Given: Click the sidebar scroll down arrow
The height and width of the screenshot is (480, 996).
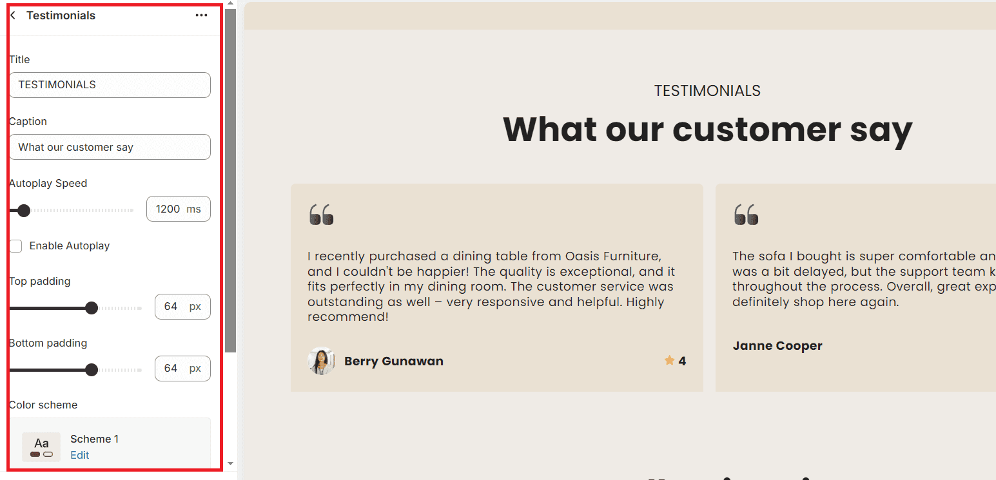Looking at the screenshot, I should point(231,463).
